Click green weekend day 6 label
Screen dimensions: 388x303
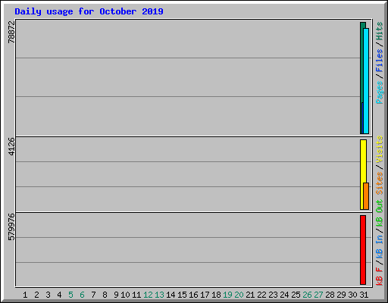point(82,295)
